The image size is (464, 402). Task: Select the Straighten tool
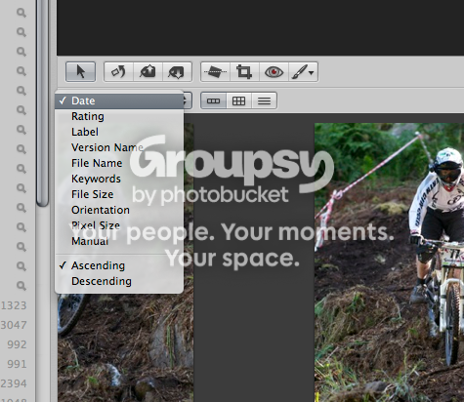(215, 71)
